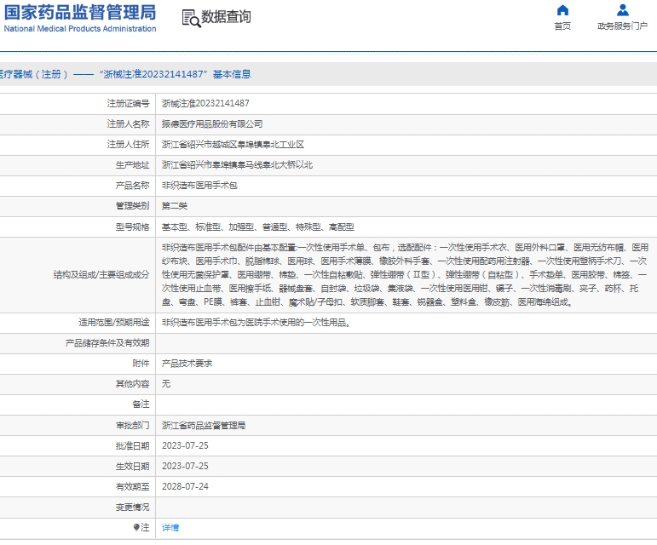657x545 pixels.
Task: Click the 型号规格 value listing 基本型
Action: [x=257, y=227]
